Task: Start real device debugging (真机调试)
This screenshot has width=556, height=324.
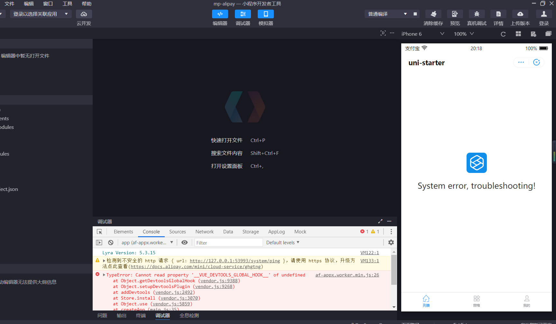Action: point(477,14)
